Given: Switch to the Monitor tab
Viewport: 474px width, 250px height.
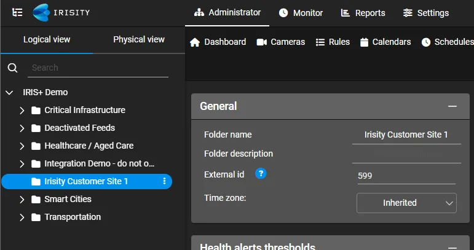Looking at the screenshot, I should coord(301,13).
